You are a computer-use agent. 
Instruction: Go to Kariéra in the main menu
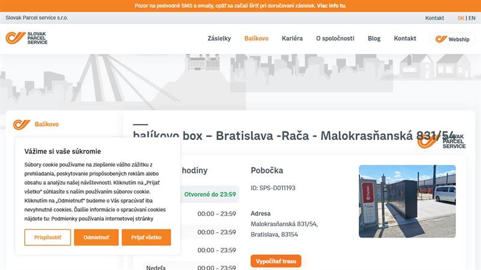[292, 38]
